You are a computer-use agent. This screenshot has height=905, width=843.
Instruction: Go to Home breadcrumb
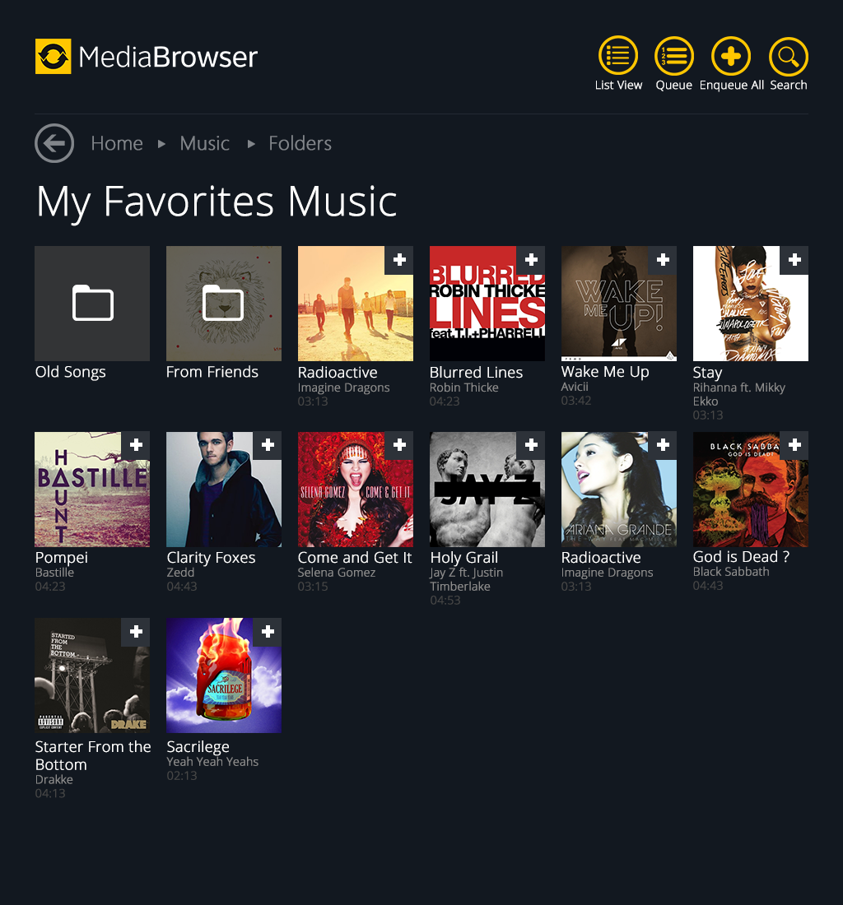click(117, 143)
